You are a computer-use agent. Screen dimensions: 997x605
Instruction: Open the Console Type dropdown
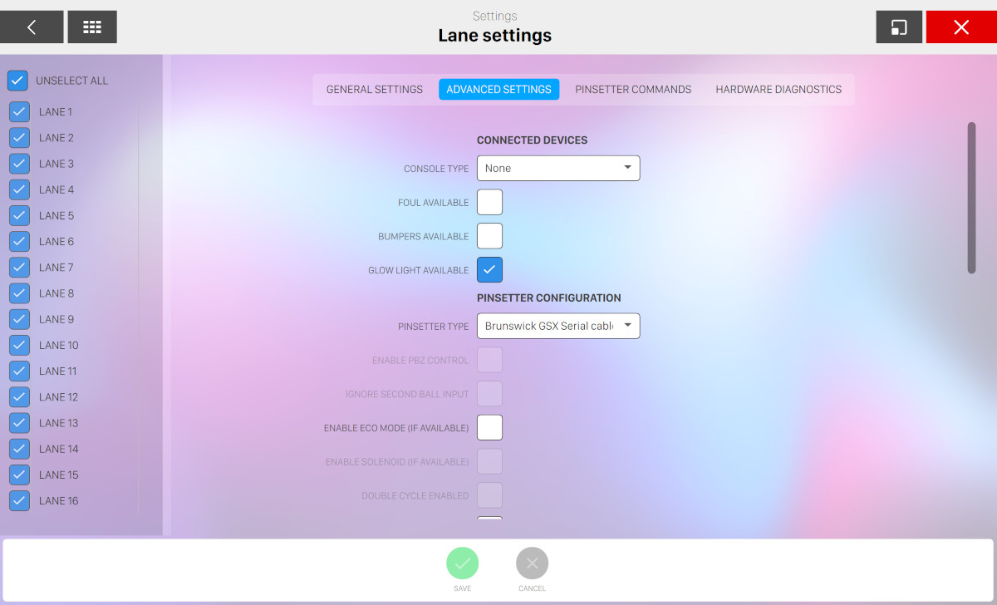(558, 168)
